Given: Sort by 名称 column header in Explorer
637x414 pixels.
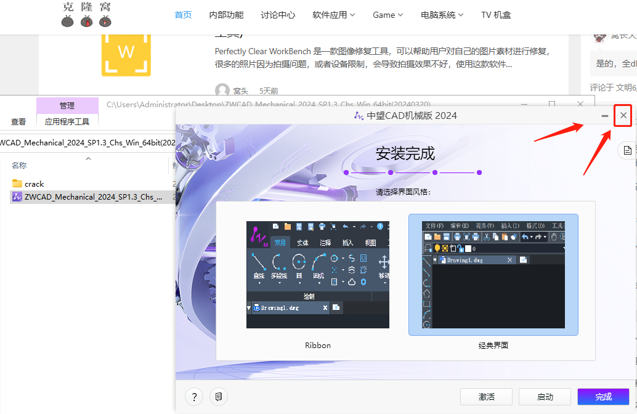Looking at the screenshot, I should [x=19, y=165].
